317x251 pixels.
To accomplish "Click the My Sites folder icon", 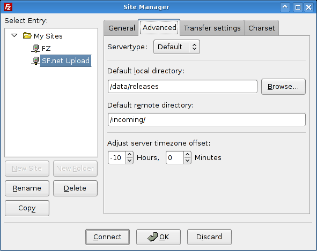I will (27, 36).
